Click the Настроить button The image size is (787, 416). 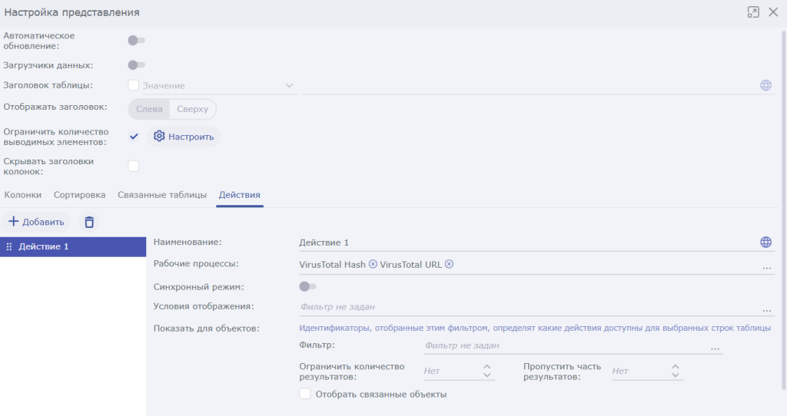coord(184,137)
